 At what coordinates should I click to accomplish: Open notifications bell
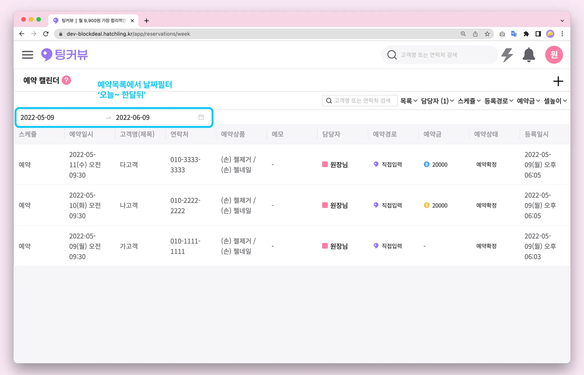tap(528, 55)
